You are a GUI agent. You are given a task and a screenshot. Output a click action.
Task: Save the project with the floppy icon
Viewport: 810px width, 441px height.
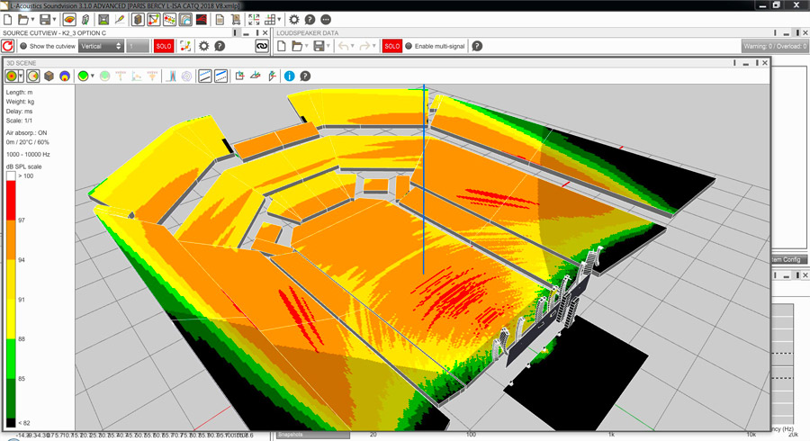46,20
